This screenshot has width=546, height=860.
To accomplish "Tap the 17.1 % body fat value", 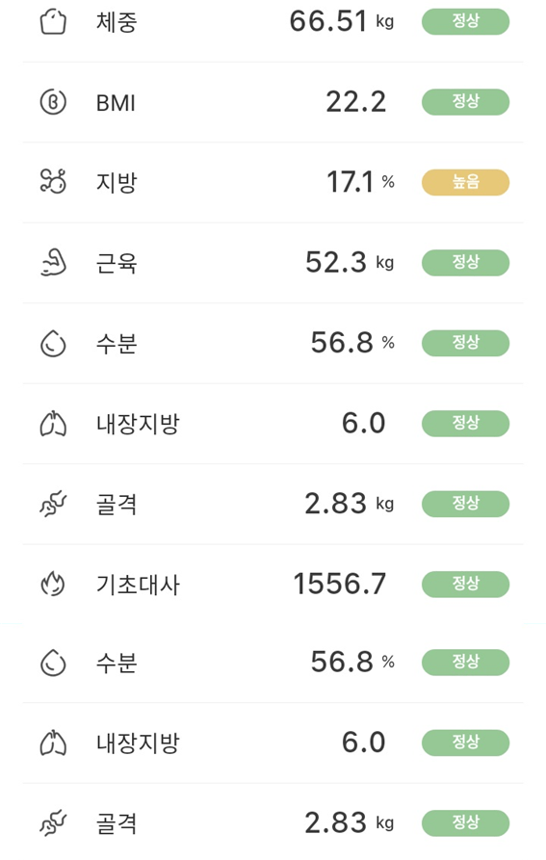I will click(361, 182).
